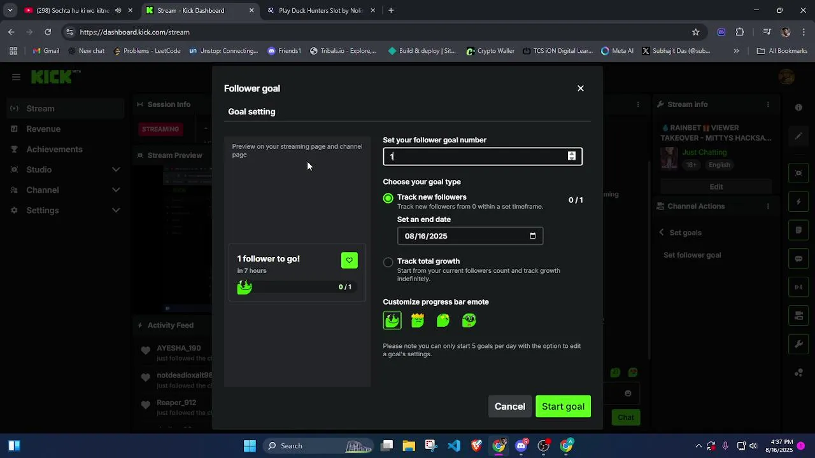Open the Problems - LeetCode bookmark

146,51
